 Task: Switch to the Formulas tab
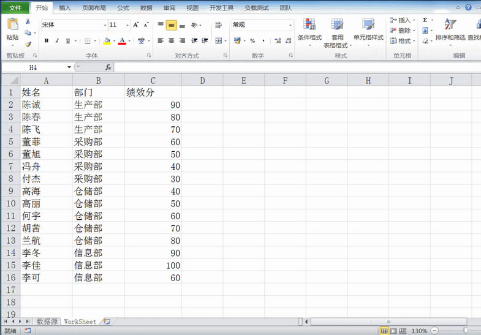coord(123,8)
